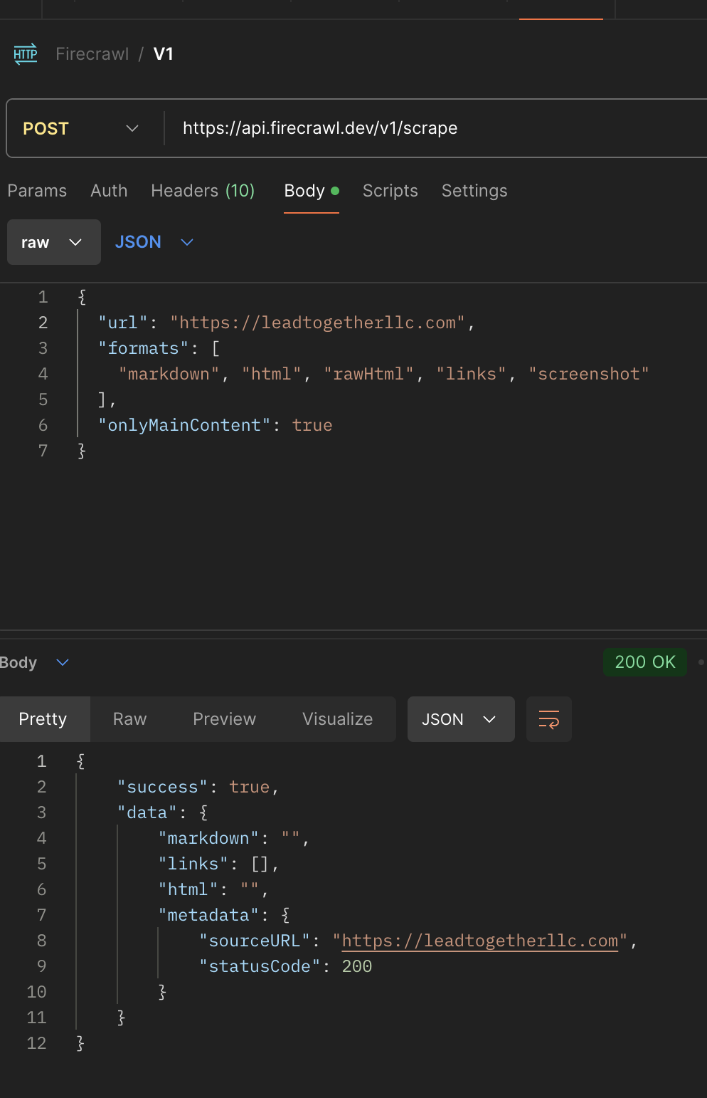707x1098 pixels.
Task: Open request Settings tab
Action: [x=474, y=191]
